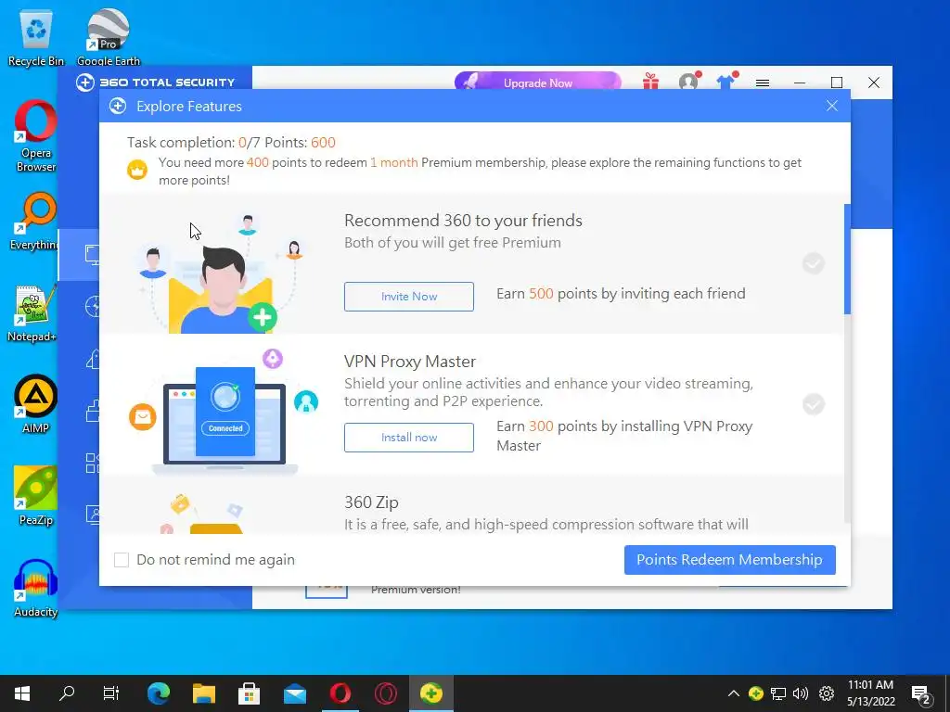Open Mail app from the taskbar
The width and height of the screenshot is (950, 712).
click(295, 693)
